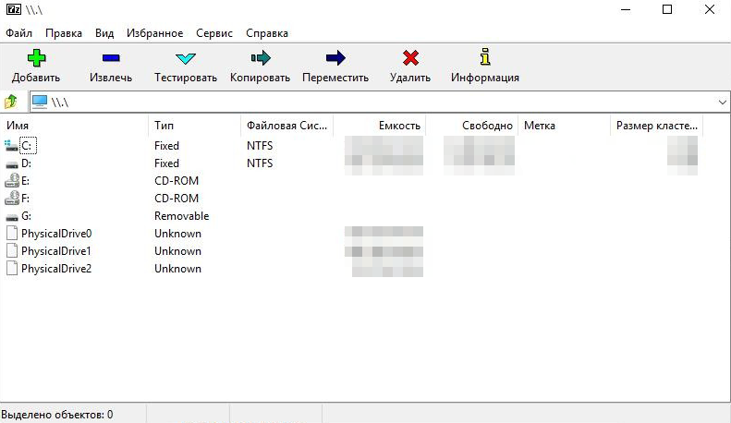Select the F: CD-ROM drive icon
This screenshot has width=731, height=423.
coord(12,198)
